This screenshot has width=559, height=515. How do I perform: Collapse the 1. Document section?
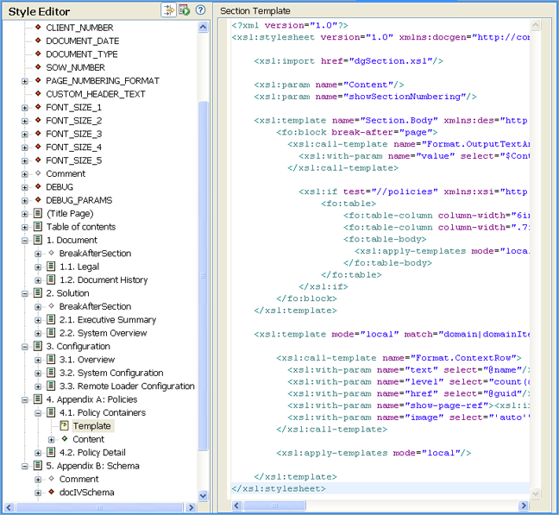tap(25, 241)
